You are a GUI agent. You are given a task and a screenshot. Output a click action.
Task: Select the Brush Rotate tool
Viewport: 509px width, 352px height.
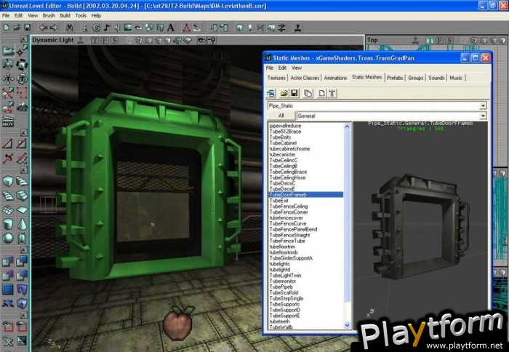(x=22, y=64)
